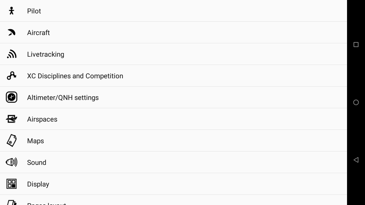Open Sound settings
Screen dimensions: 365x205
tap(36, 163)
